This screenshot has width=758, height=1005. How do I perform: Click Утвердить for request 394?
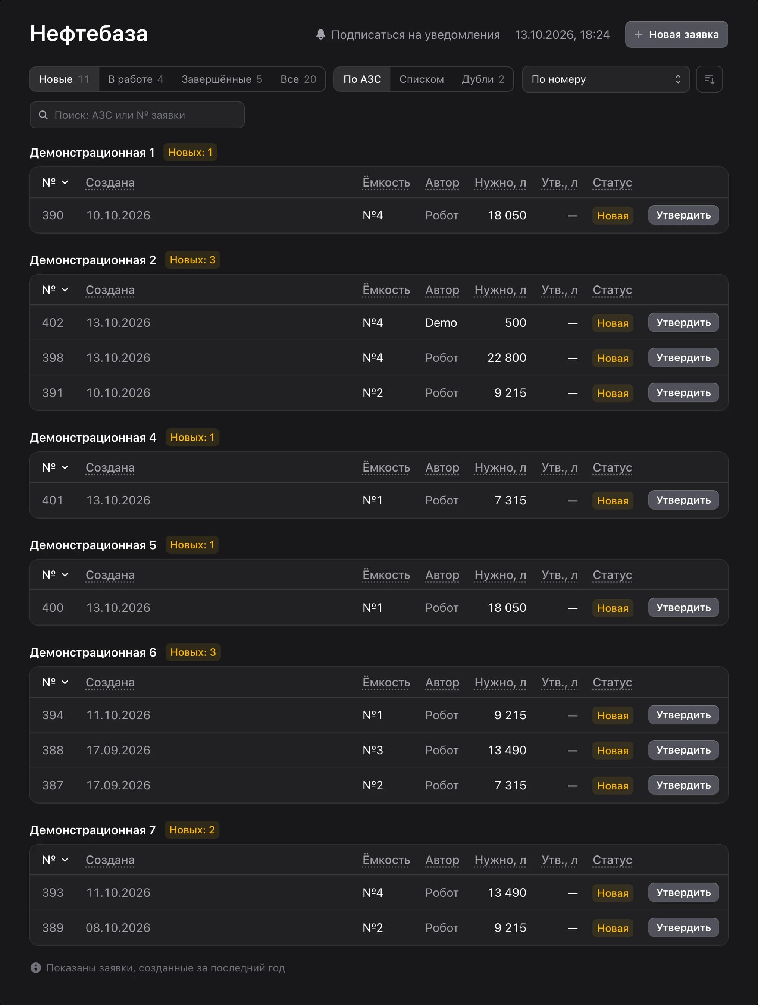[683, 715]
